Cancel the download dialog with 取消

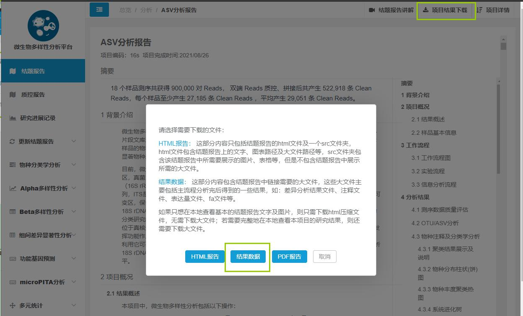pyautogui.click(x=324, y=257)
